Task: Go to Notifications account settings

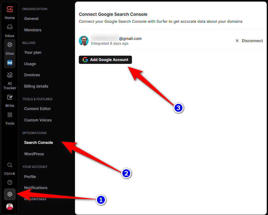Action: [x=35, y=188]
